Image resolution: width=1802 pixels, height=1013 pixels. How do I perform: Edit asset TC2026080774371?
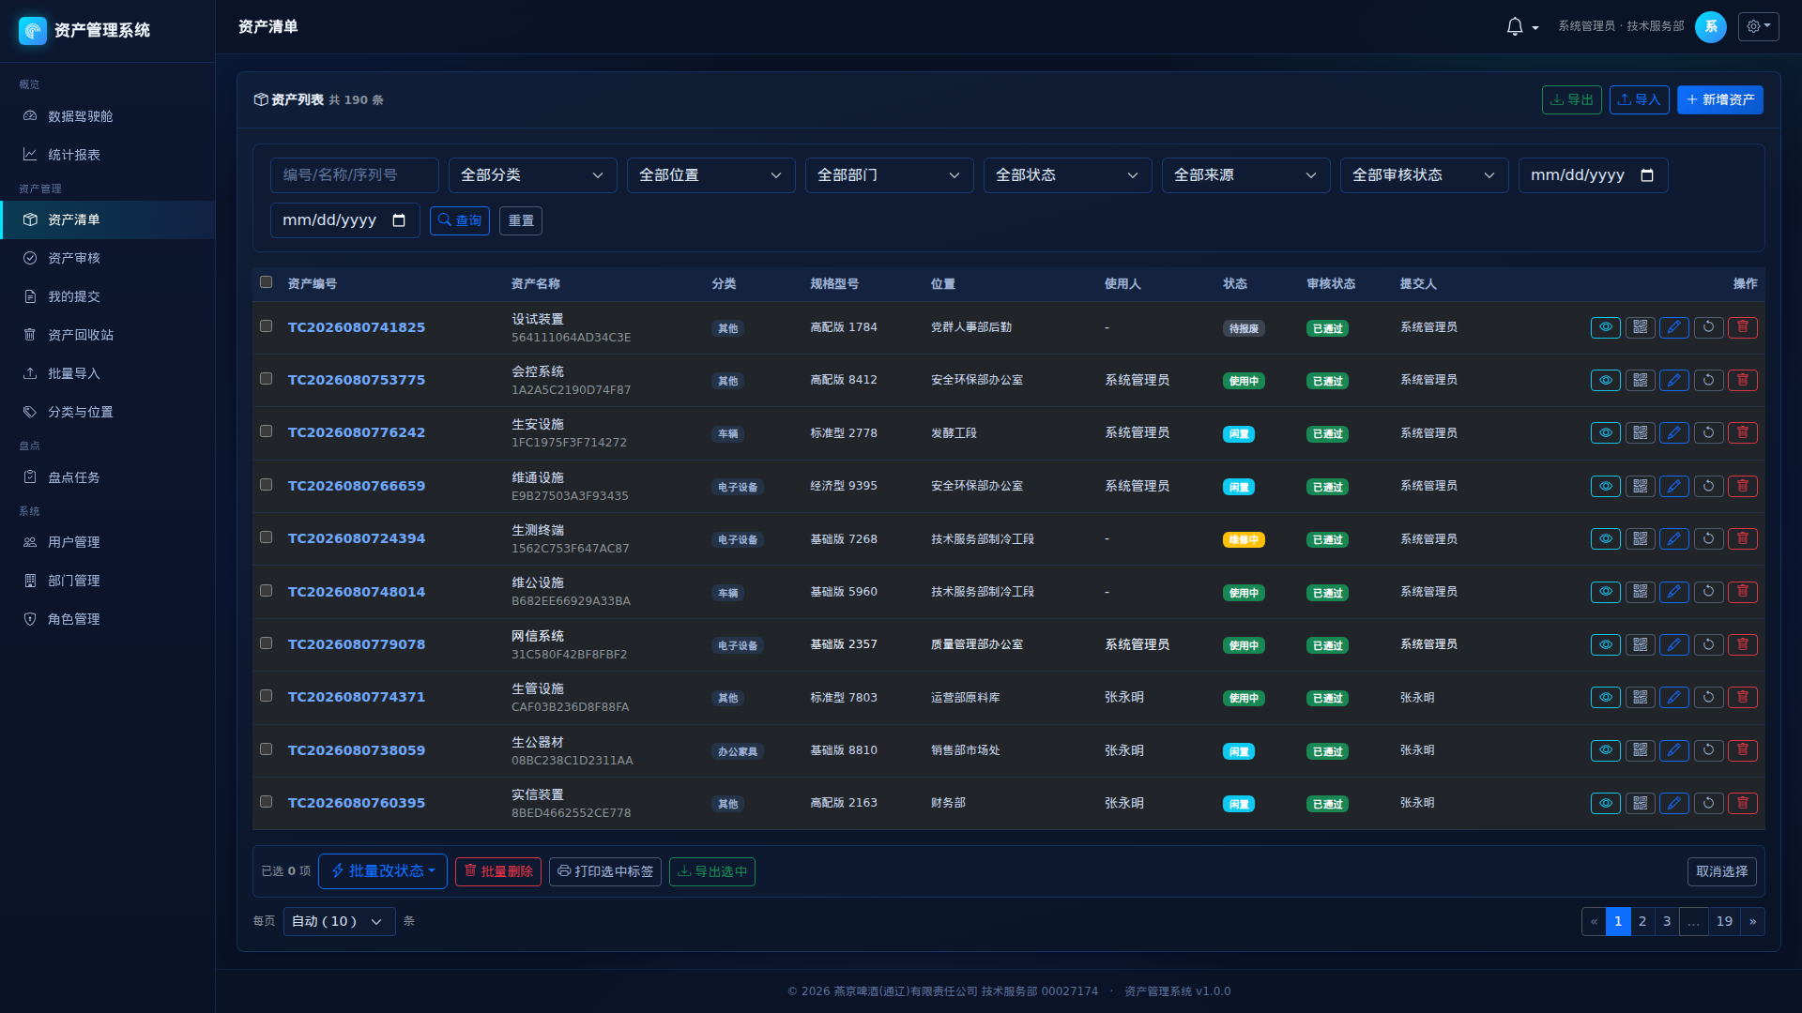tap(1673, 697)
